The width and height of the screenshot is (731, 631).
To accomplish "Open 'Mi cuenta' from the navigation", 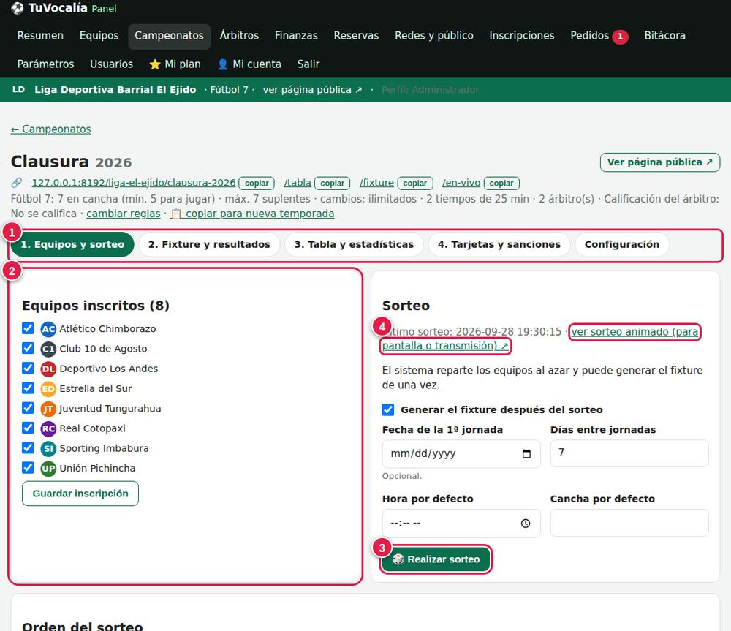I will tap(249, 64).
